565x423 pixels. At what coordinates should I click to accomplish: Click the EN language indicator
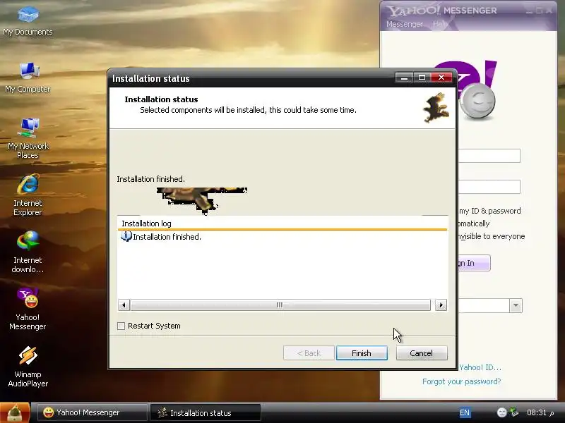[x=465, y=412]
